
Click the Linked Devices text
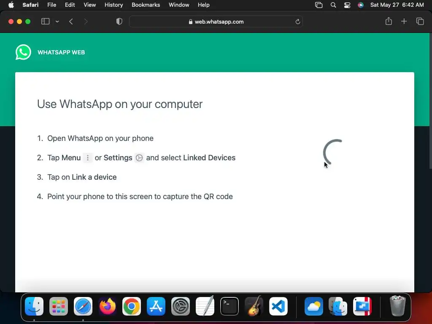[x=209, y=158]
